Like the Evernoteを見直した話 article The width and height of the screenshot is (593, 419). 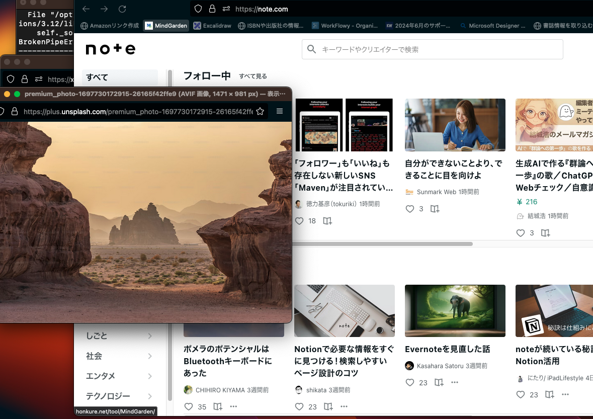click(x=409, y=382)
